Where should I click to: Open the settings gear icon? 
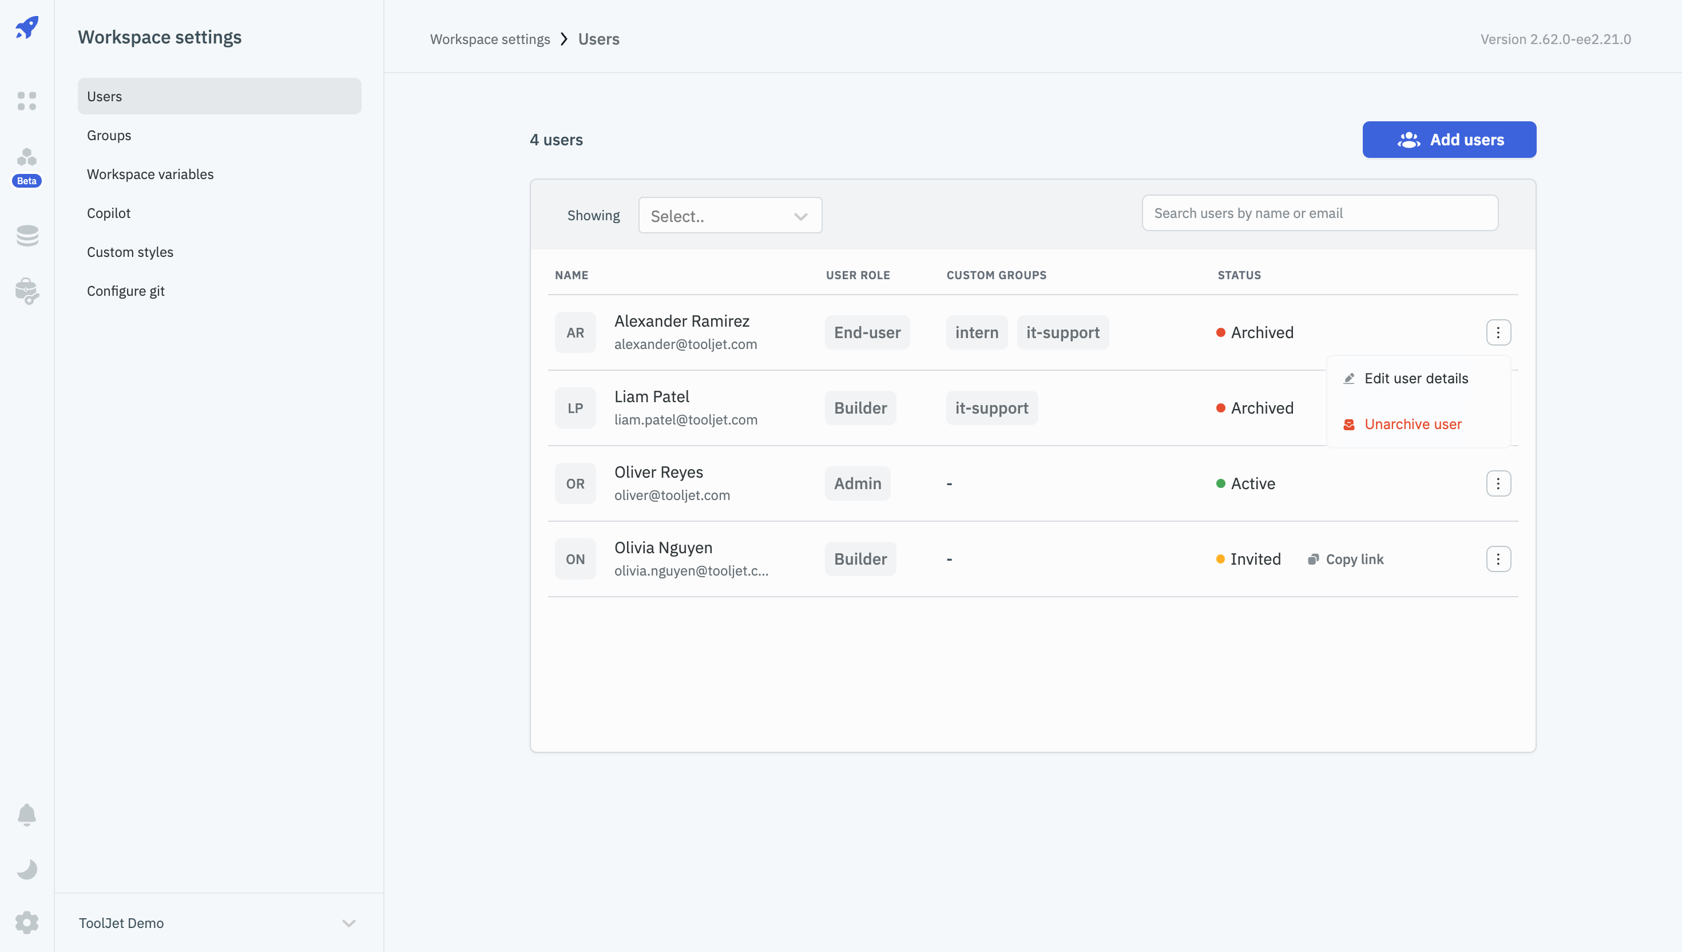27,923
